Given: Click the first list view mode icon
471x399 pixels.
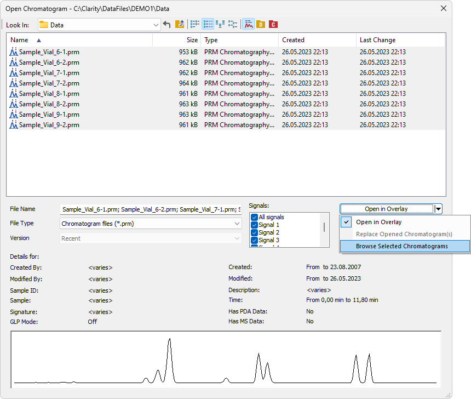Looking at the screenshot, I should [195, 25].
